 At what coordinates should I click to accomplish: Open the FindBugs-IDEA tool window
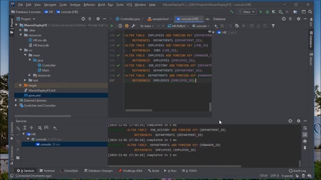(x=130, y=170)
